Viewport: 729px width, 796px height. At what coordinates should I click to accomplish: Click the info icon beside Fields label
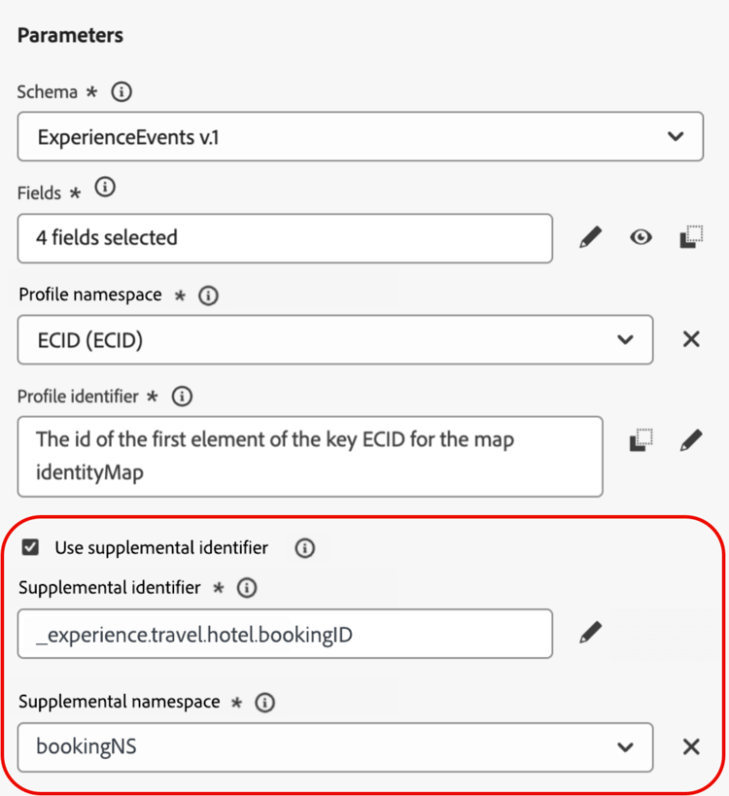pos(105,188)
